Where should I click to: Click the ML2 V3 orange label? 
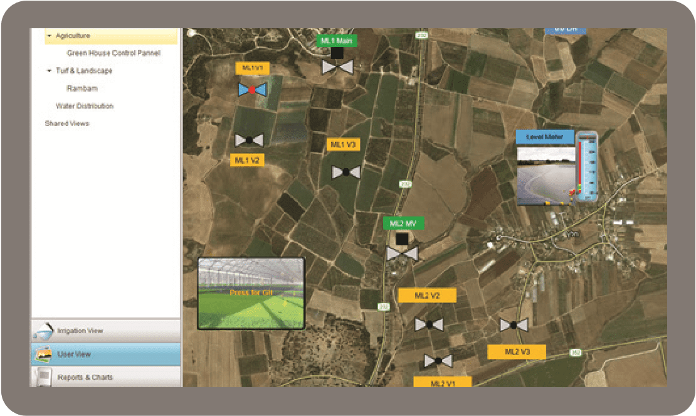(x=517, y=351)
